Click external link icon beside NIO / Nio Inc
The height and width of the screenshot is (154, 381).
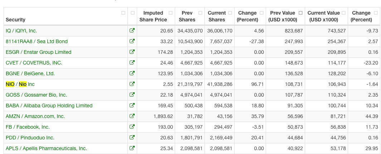click(x=132, y=84)
